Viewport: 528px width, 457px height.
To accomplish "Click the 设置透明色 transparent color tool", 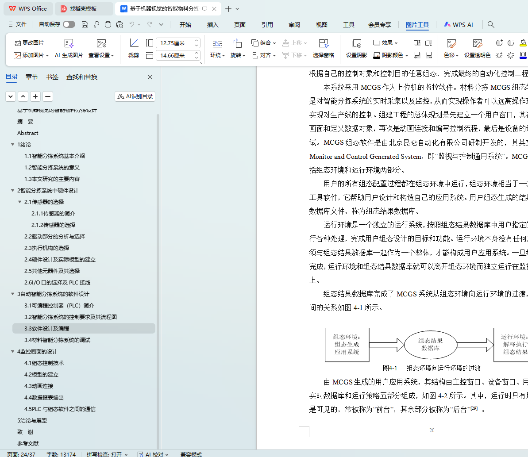I will 477,48.
